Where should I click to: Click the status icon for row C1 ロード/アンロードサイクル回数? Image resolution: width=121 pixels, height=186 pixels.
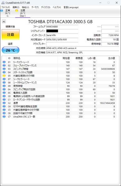[4, 100]
